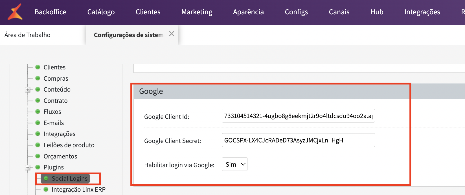The height and width of the screenshot is (195, 465).
Task: Click the Google Client Id field
Action: click(x=298, y=116)
